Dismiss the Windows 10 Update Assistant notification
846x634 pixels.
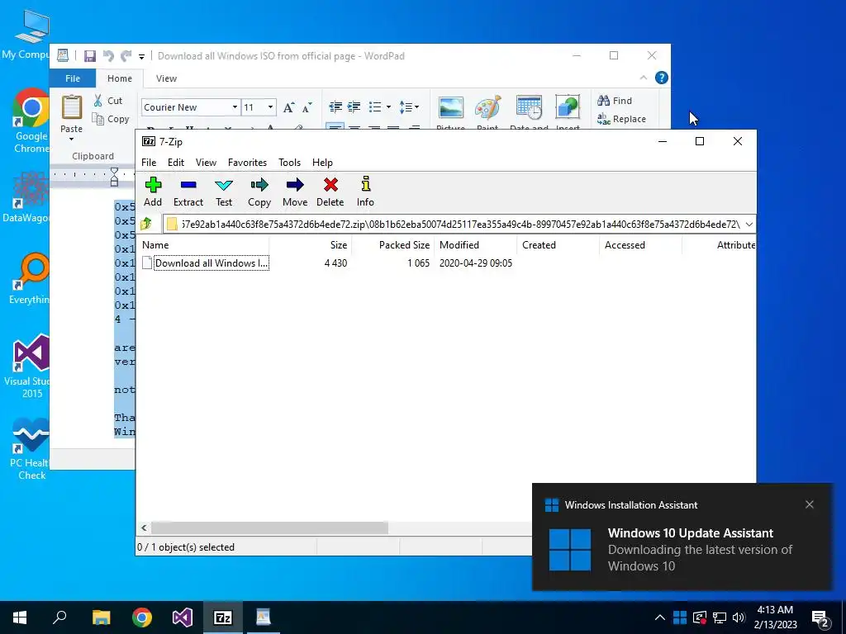(x=810, y=504)
